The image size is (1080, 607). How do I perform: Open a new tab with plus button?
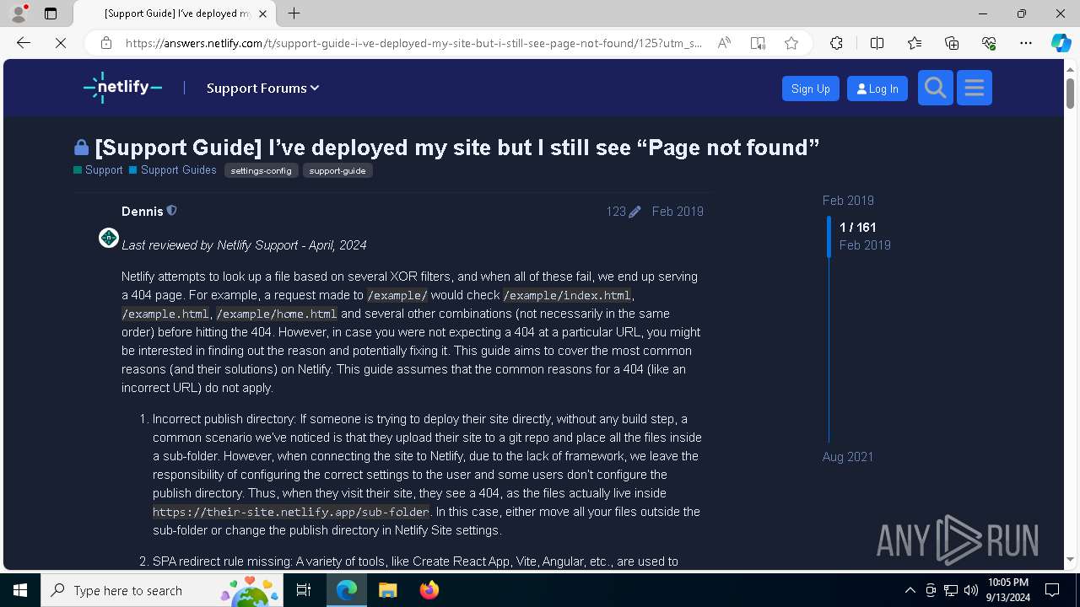pos(294,13)
